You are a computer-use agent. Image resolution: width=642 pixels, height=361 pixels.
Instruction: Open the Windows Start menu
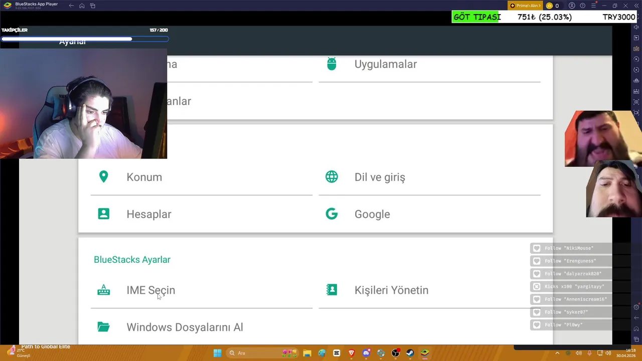click(217, 353)
